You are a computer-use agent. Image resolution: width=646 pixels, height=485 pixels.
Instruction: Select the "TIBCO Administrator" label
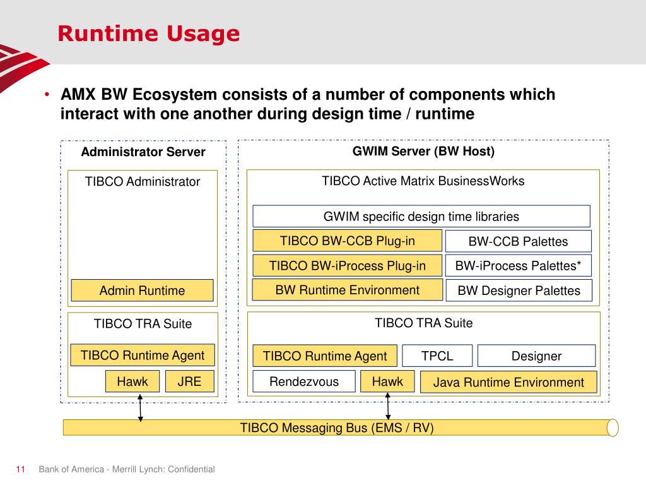pos(143,181)
